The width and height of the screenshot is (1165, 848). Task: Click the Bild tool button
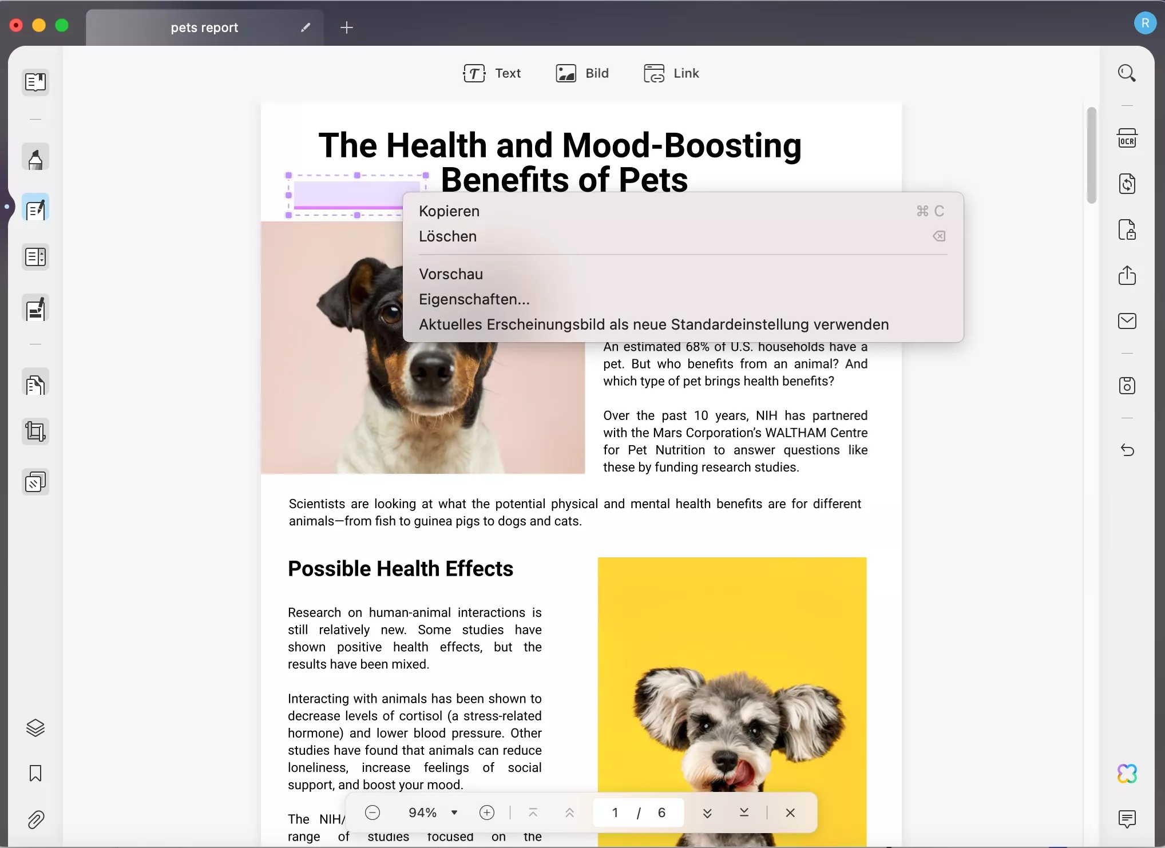[x=582, y=73]
